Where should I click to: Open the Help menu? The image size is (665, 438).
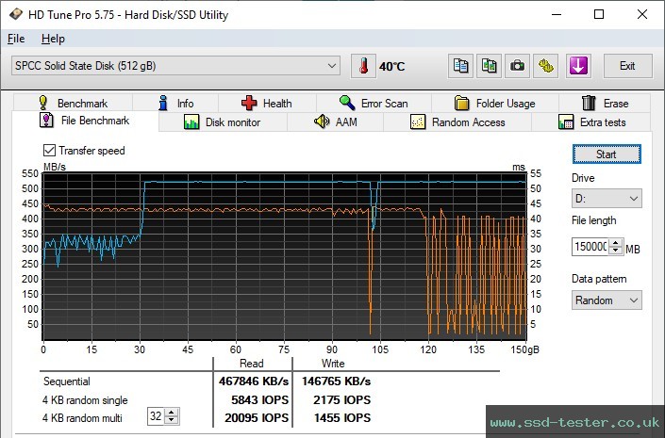click(53, 39)
